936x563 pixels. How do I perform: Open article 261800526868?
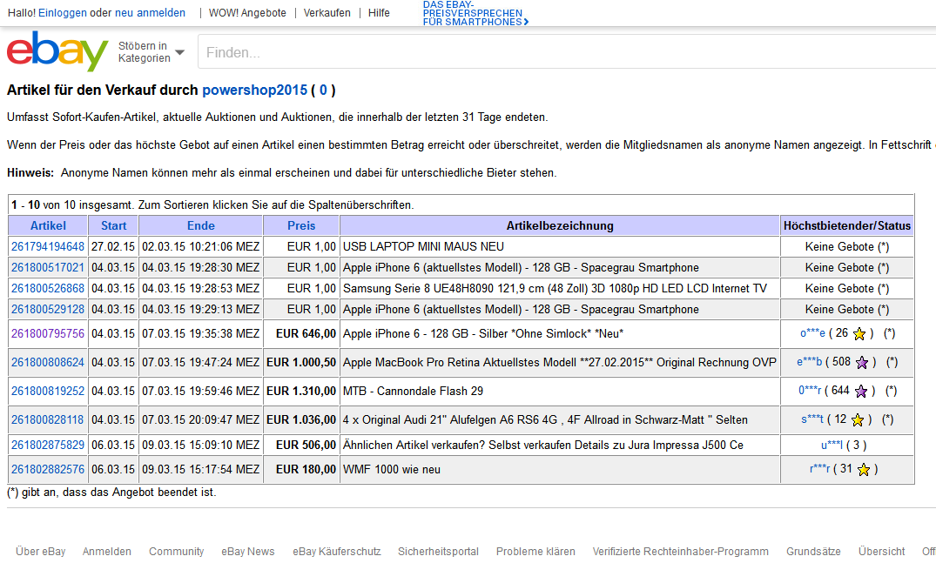click(x=48, y=288)
